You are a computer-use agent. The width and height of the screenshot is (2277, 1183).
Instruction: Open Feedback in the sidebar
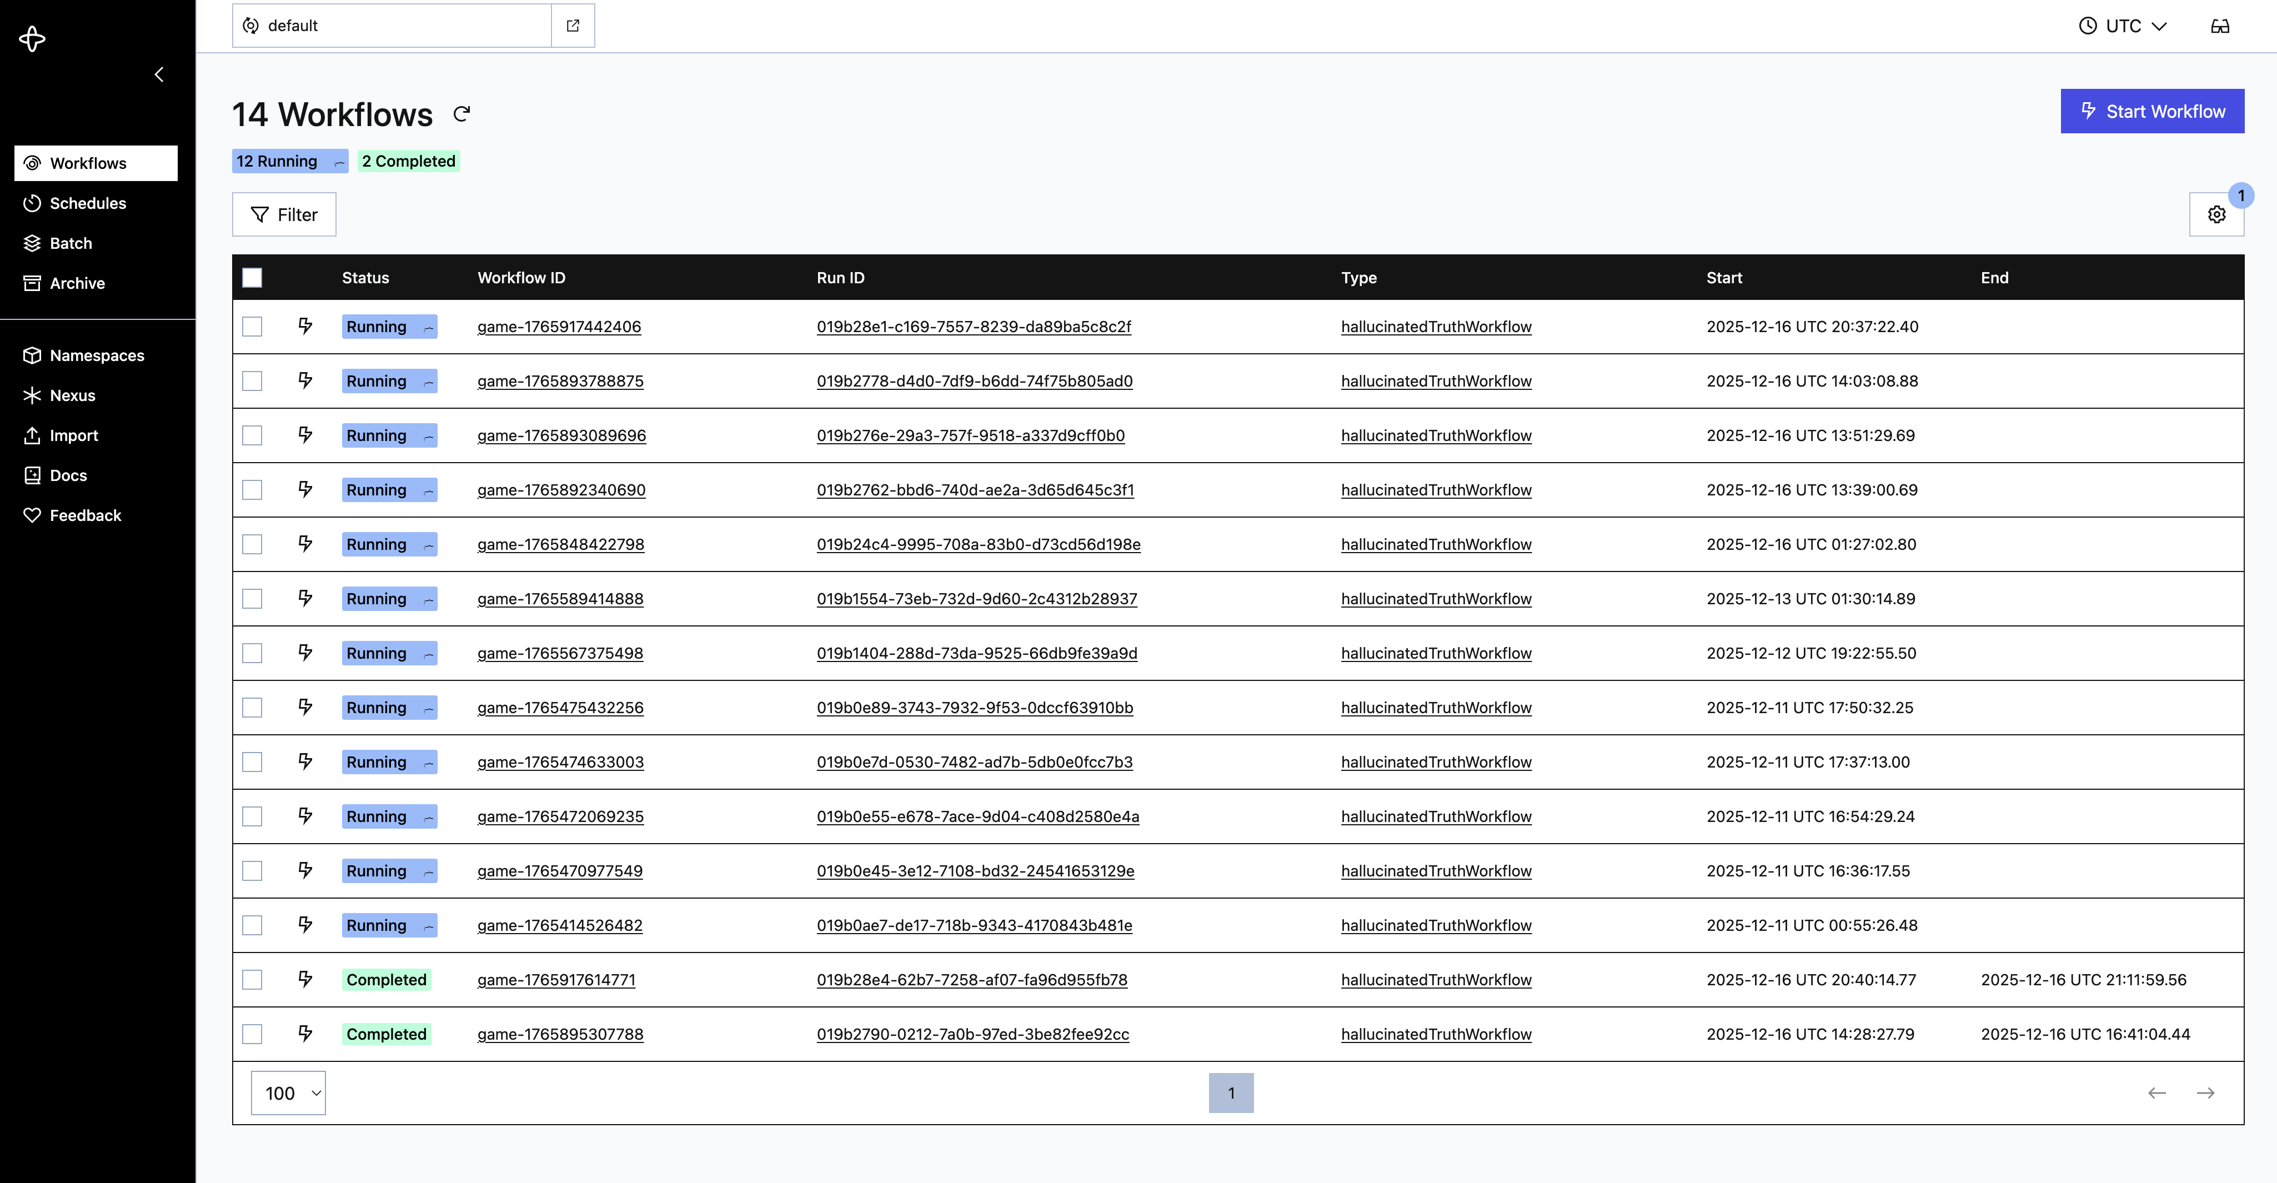96,515
